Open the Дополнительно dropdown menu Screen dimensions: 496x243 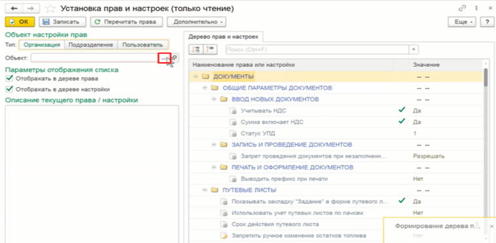coord(196,22)
